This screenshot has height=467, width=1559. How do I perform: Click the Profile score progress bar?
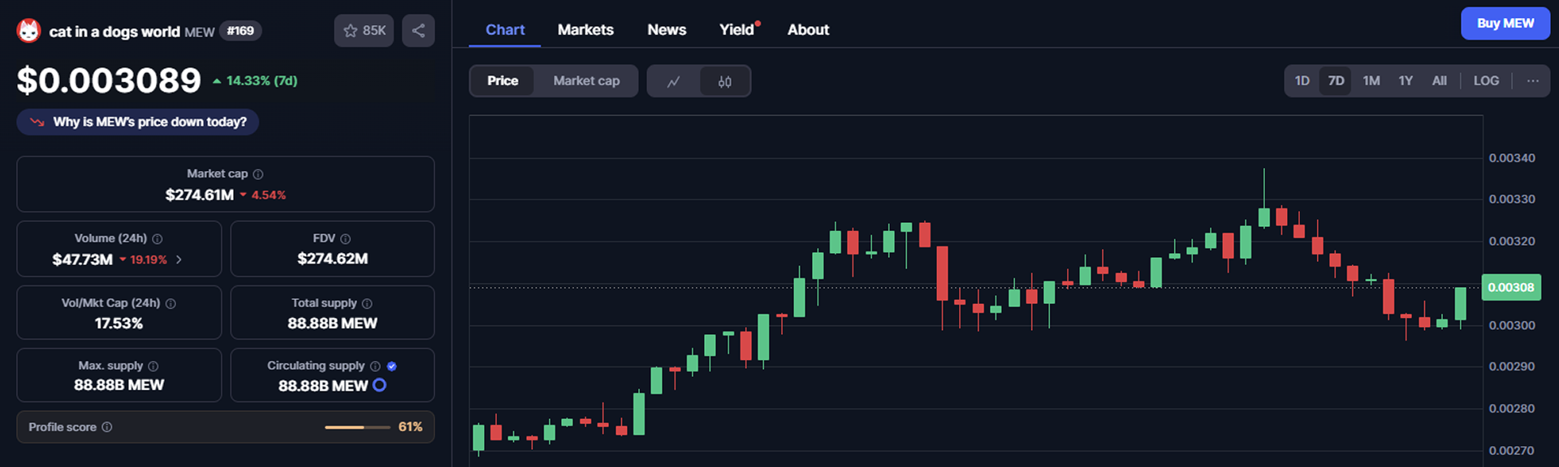357,427
